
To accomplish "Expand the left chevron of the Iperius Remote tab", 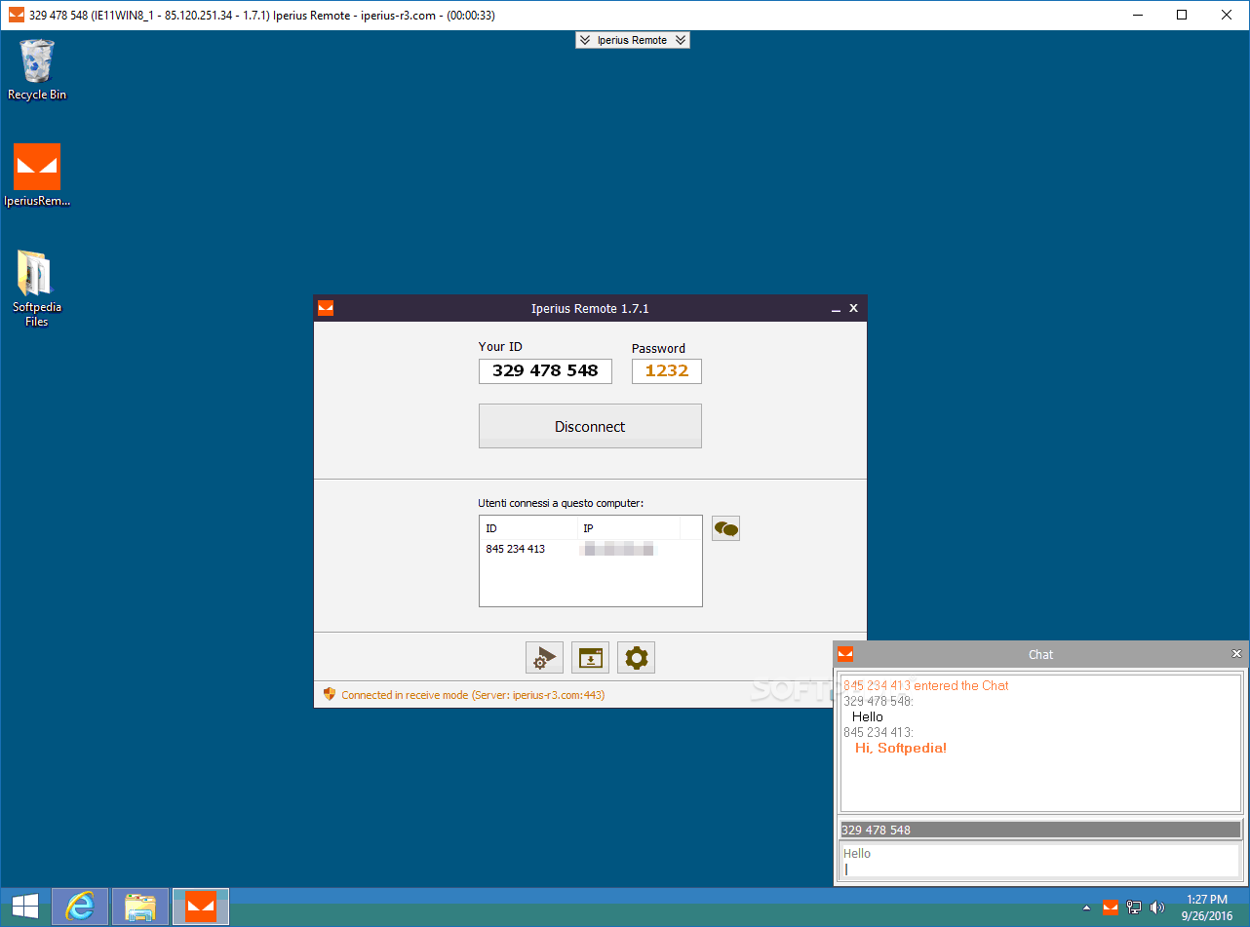I will 584,40.
